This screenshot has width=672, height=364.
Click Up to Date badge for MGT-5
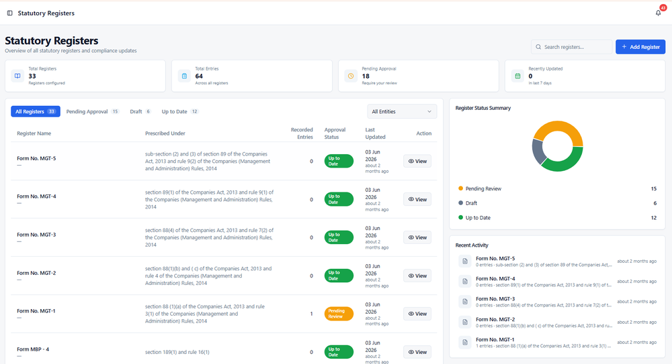339,162
